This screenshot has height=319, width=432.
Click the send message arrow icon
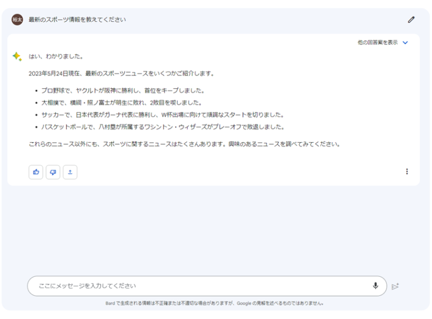point(395,286)
